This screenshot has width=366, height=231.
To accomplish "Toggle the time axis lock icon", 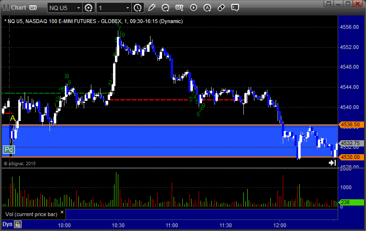I will 18,224.
